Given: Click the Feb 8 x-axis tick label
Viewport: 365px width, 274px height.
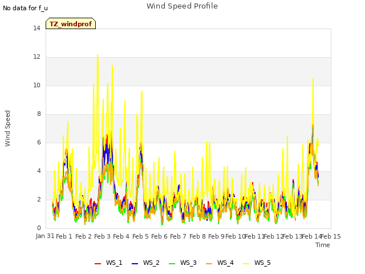Looking at the screenshot, I should [197, 236].
